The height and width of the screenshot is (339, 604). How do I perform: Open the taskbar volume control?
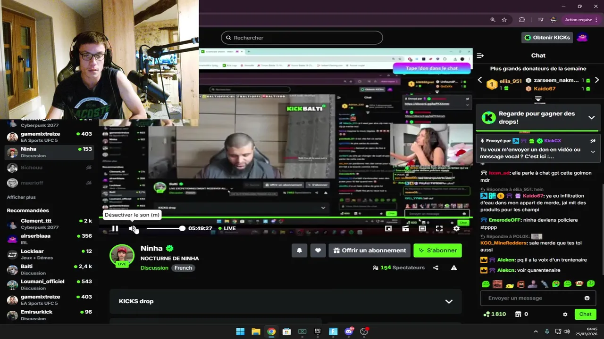tap(567, 331)
